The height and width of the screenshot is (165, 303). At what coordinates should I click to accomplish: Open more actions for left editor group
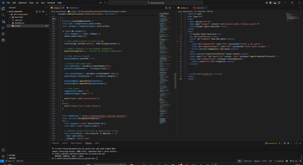[174, 8]
